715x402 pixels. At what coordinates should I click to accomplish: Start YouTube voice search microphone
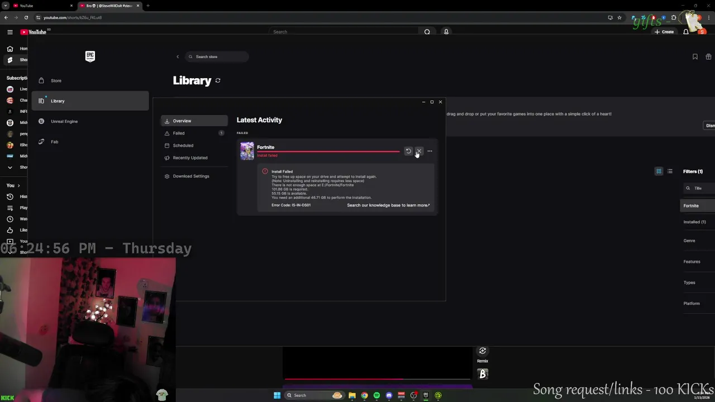click(x=446, y=32)
